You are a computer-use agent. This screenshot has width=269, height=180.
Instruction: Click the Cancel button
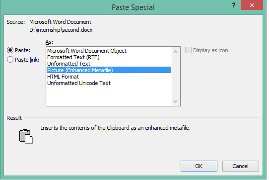(x=241, y=166)
